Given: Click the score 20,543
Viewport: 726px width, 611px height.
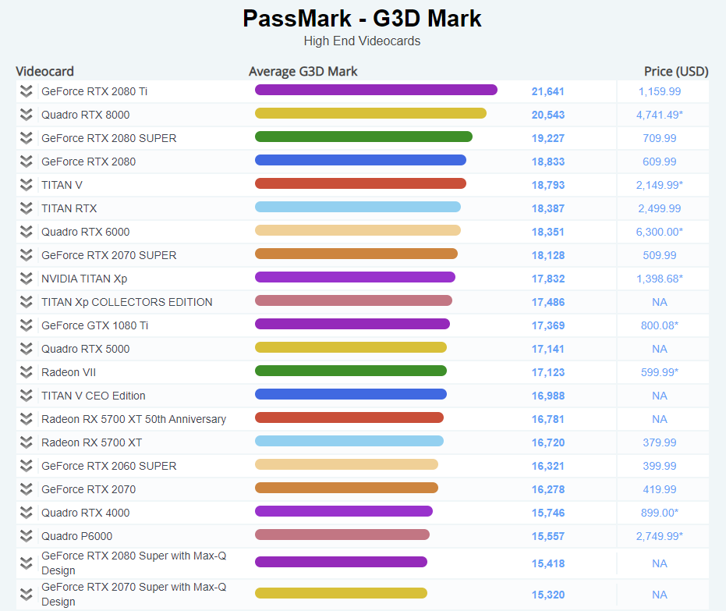Looking at the screenshot, I should [x=547, y=115].
